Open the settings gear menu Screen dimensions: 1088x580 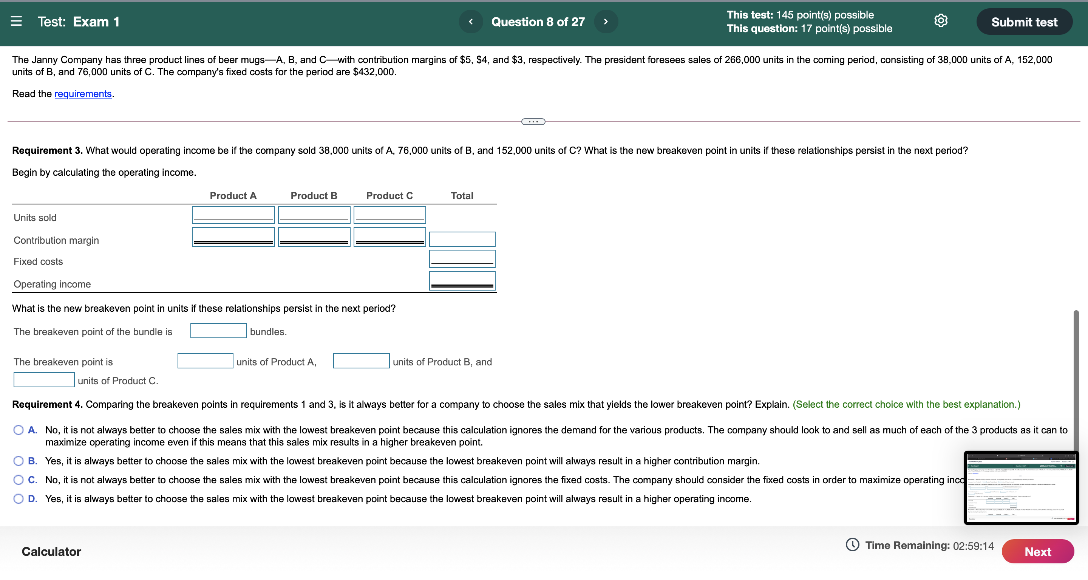(x=941, y=21)
